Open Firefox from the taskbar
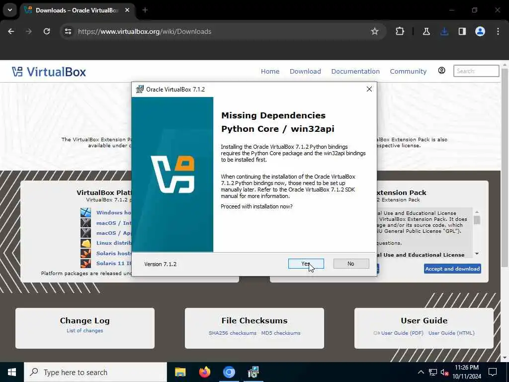509x382 pixels. point(204,372)
